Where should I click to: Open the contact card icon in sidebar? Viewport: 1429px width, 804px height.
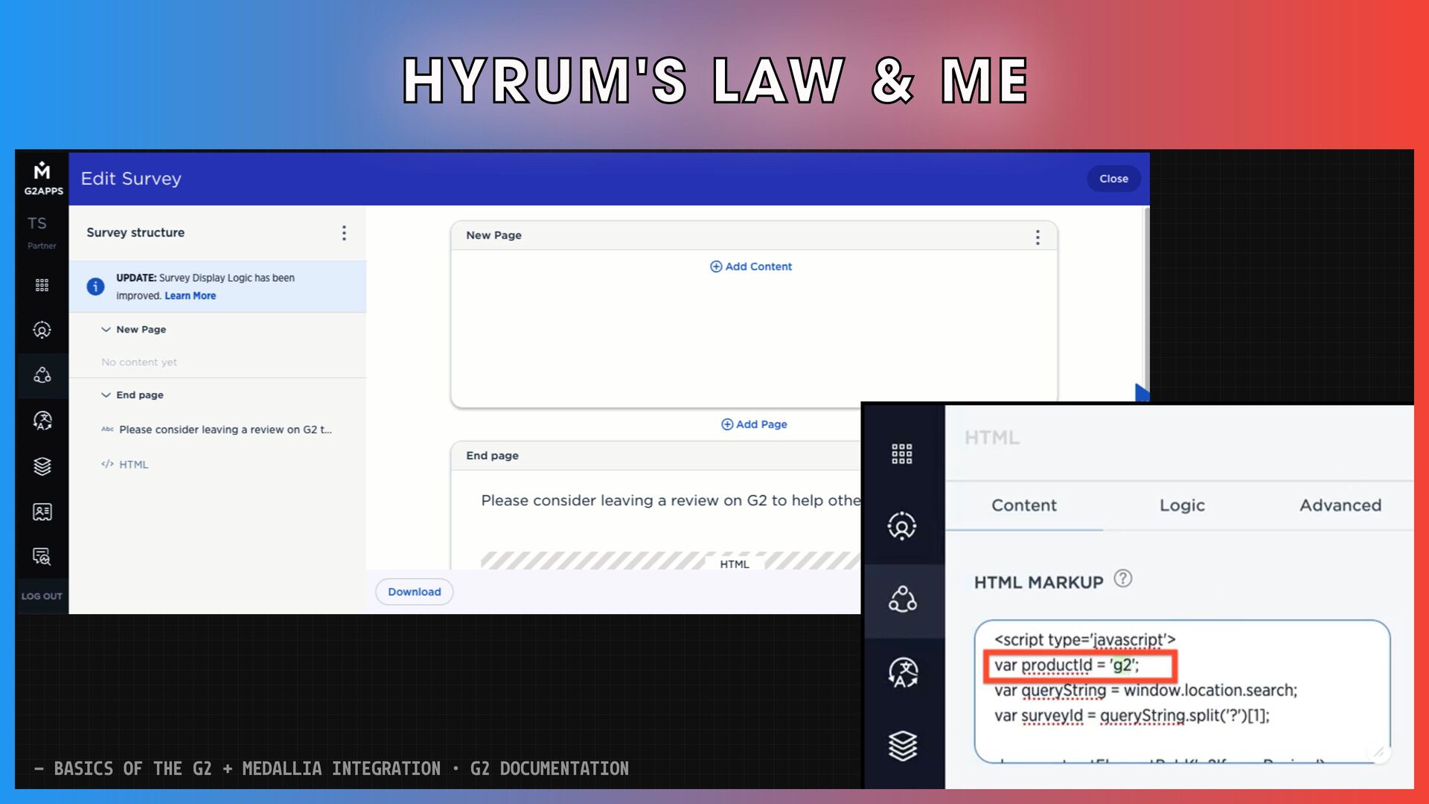(42, 511)
